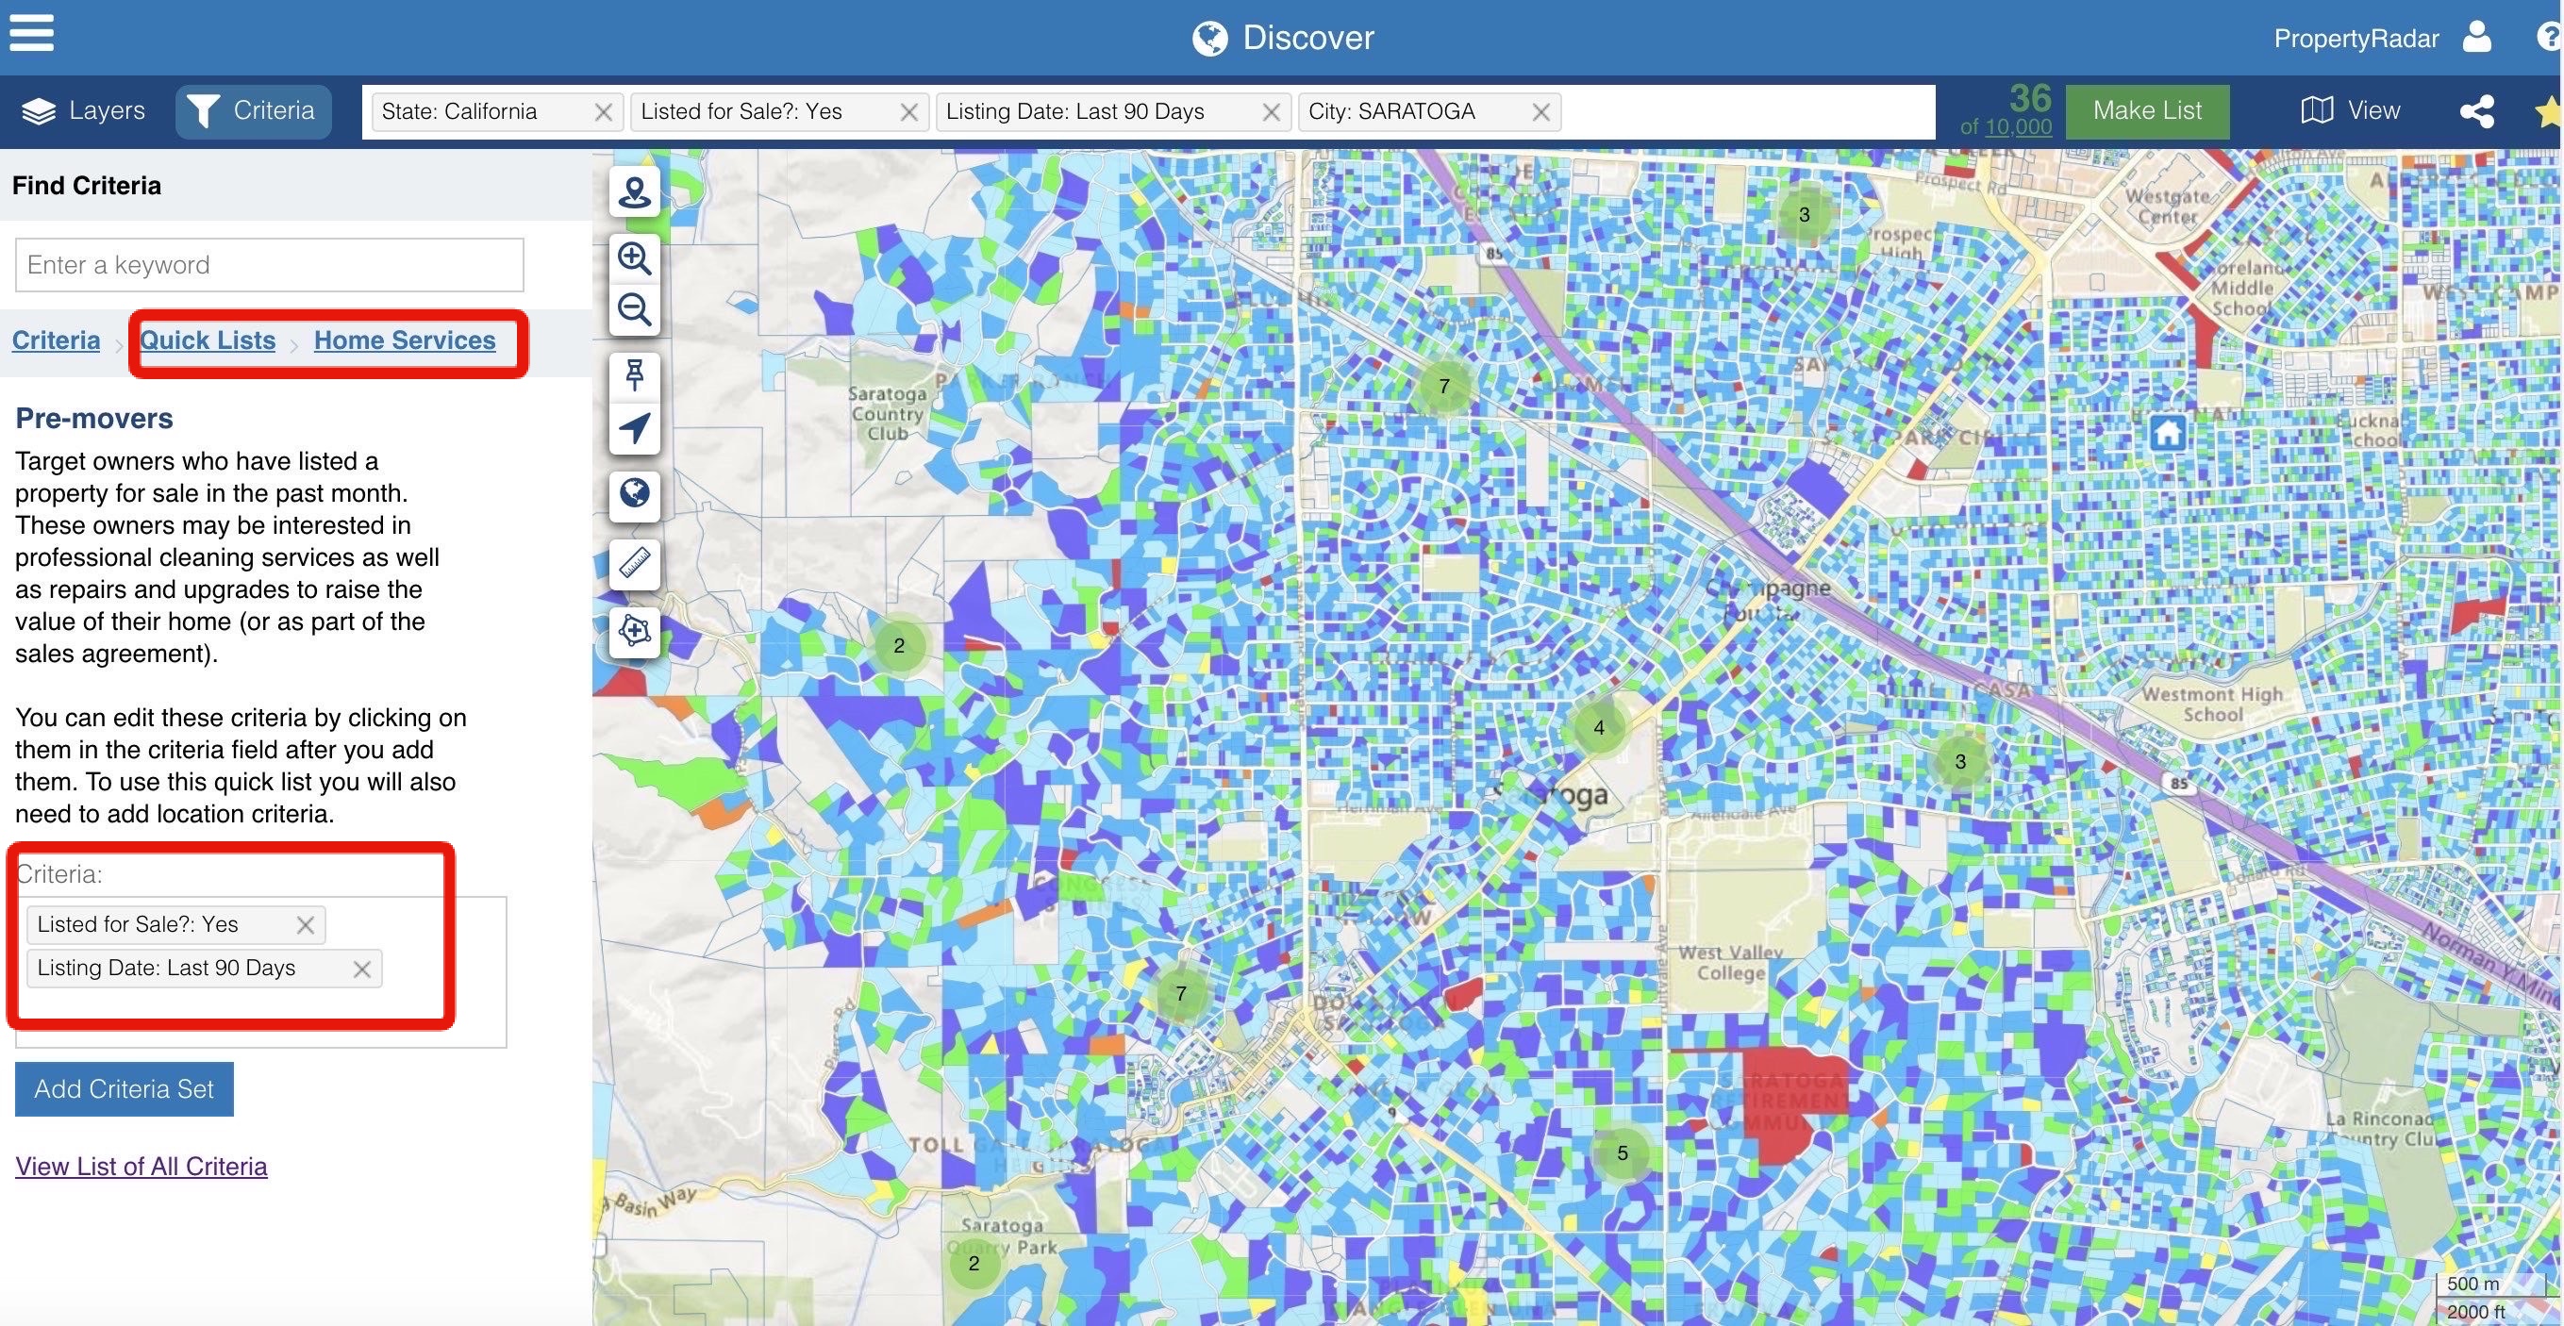The height and width of the screenshot is (1326, 2564).
Task: Click the navigation/compass direction icon
Action: pos(634,426)
